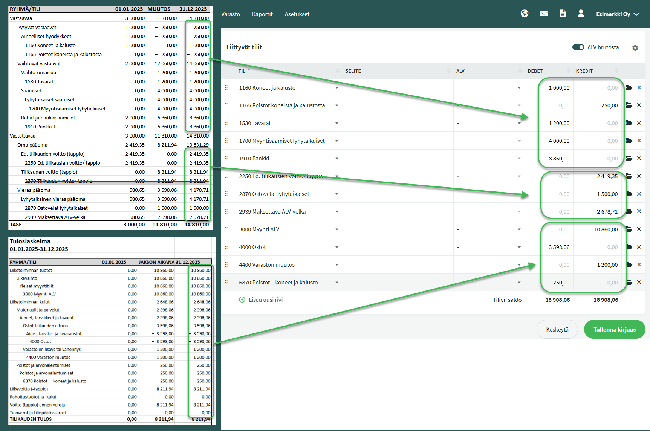Remove the 1530 Tavarat row with X
The width and height of the screenshot is (650, 431).
point(639,123)
